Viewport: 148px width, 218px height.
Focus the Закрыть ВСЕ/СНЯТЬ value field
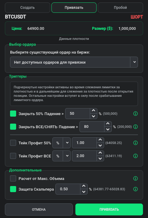click(92, 127)
